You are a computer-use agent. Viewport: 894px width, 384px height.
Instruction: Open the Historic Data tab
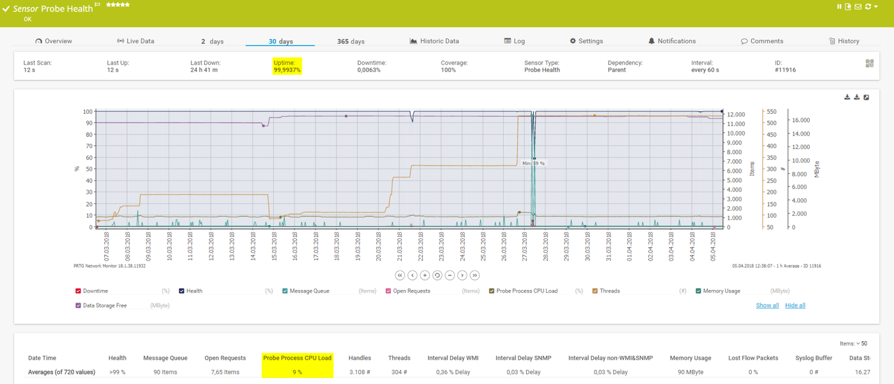[434, 41]
